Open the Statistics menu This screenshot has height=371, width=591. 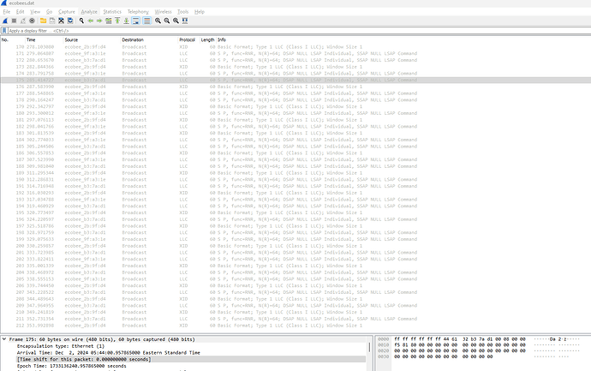(112, 12)
